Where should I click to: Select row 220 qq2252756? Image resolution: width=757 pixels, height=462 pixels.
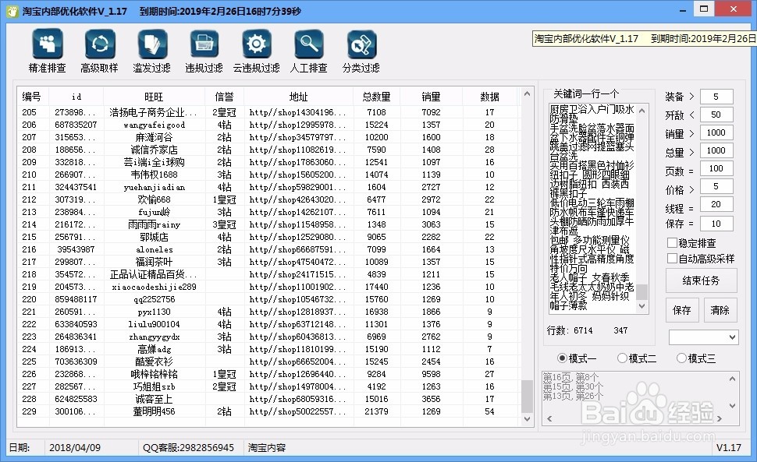[268, 299]
